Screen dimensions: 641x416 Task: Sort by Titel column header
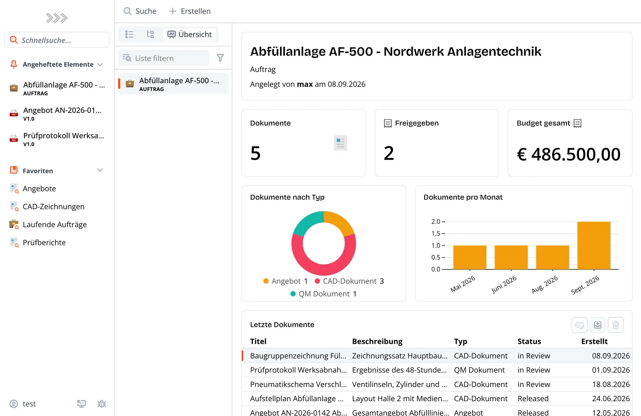[x=258, y=341]
